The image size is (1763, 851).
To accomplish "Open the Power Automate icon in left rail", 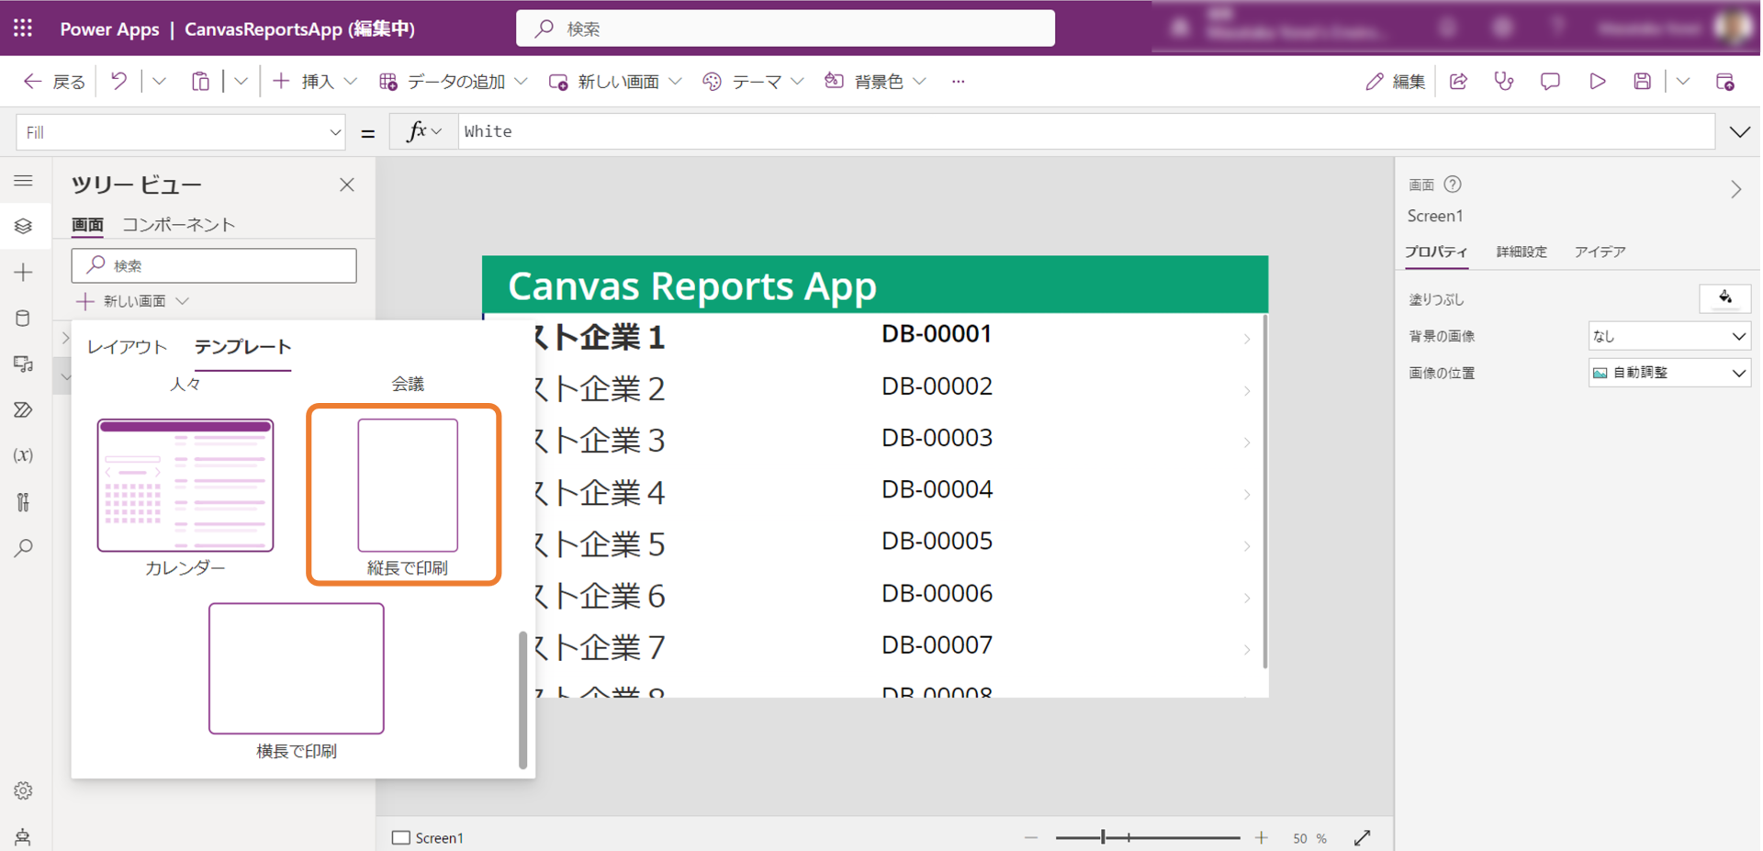I will tap(24, 409).
